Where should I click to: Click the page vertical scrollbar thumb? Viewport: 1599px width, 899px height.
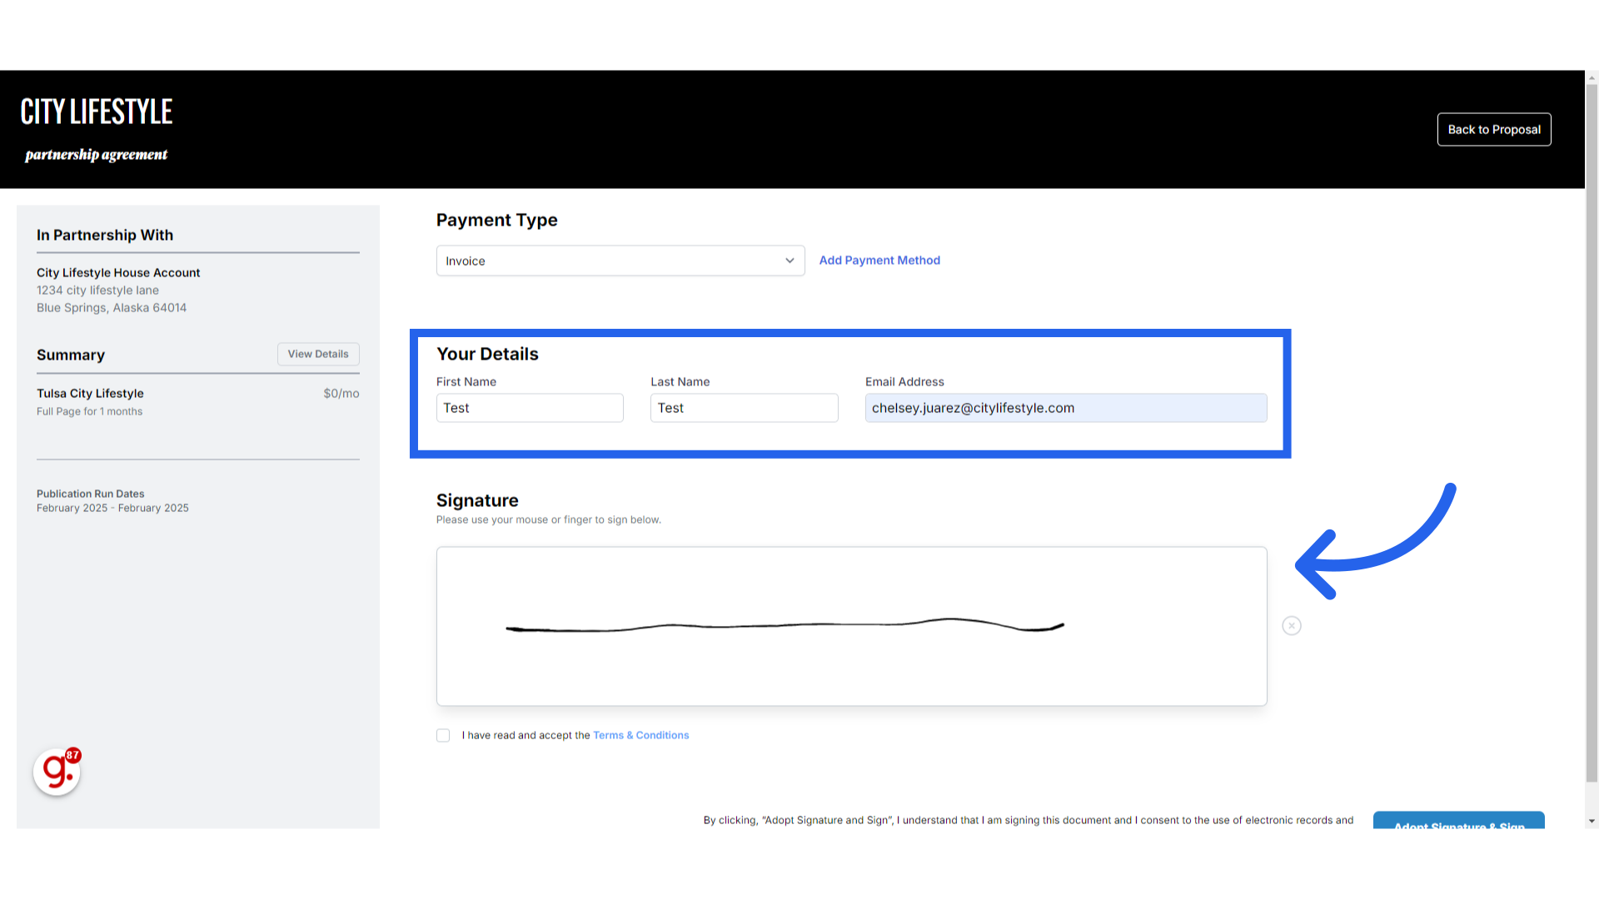point(1592,433)
